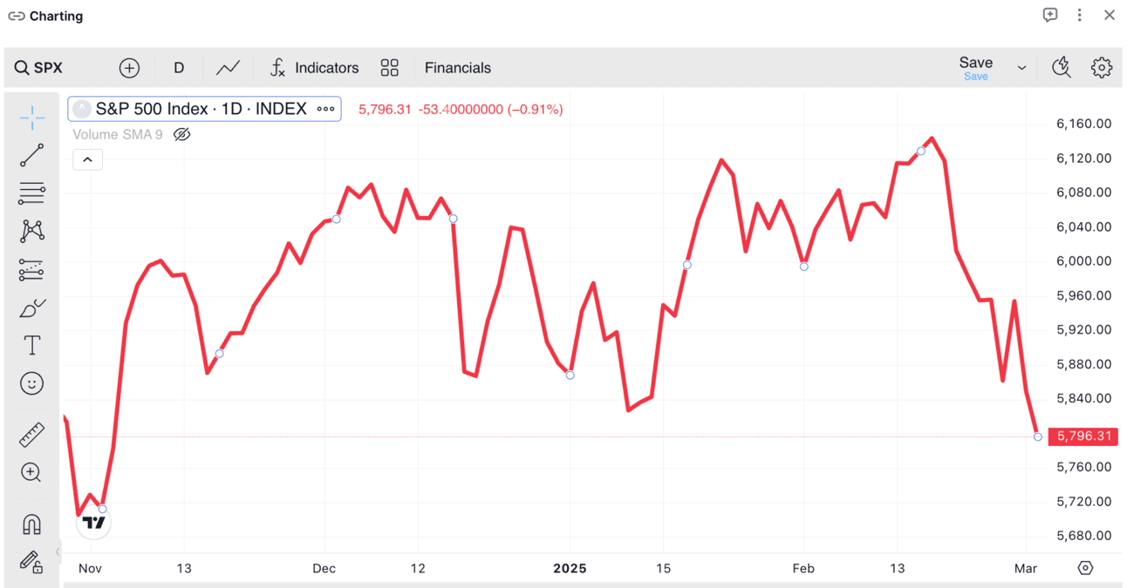Click the 2025 label on time axis

pos(570,568)
